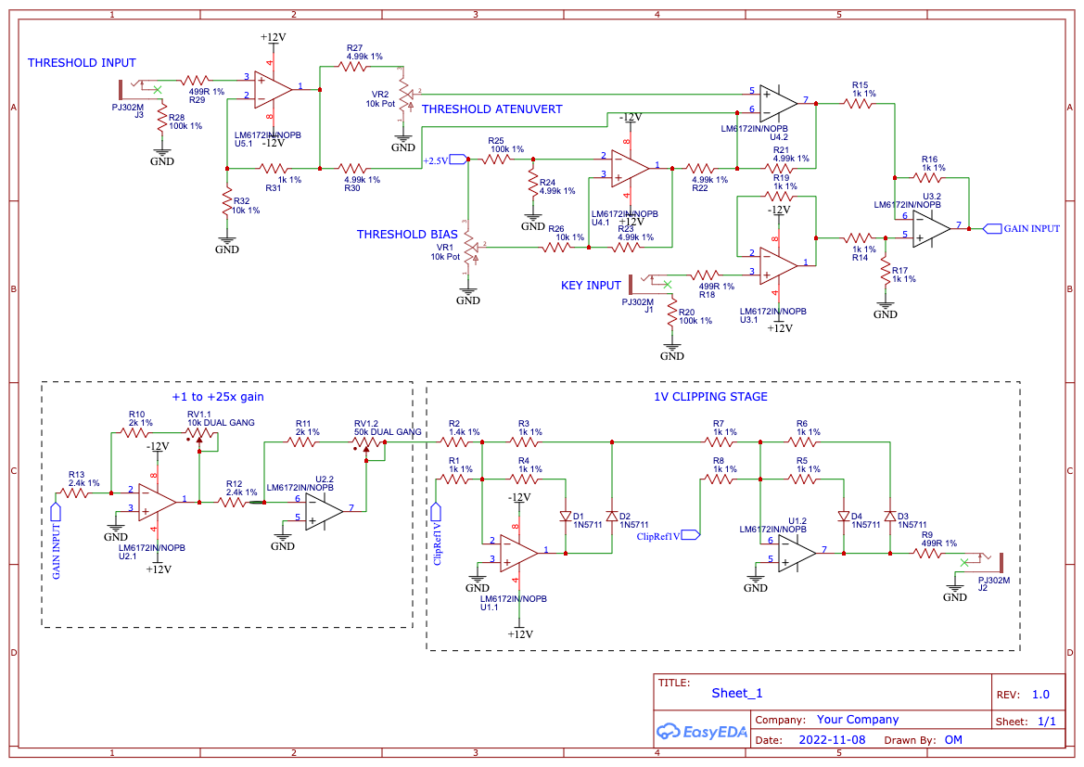Click the VR1 10k potentiometer symbol
Image resolution: width=1084 pixels, height=767 pixels.
coord(470,246)
